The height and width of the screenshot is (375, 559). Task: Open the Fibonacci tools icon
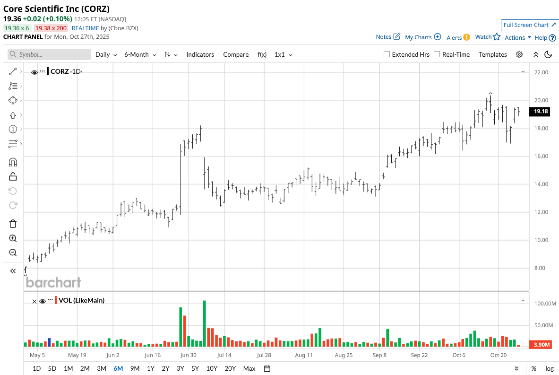pyautogui.click(x=13, y=86)
